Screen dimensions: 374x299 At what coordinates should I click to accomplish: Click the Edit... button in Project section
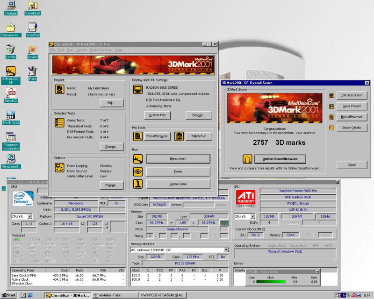point(112,103)
